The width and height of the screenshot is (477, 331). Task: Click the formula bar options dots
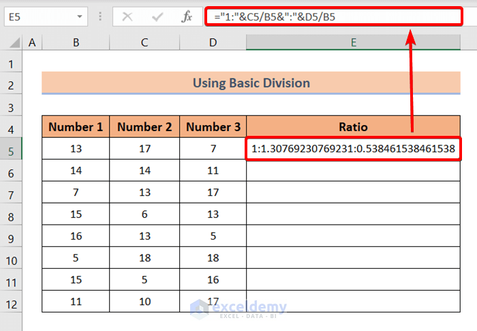pyautogui.click(x=100, y=16)
